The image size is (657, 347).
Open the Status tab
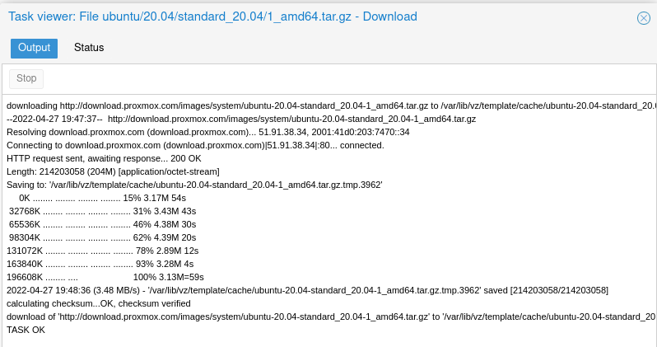pos(89,48)
